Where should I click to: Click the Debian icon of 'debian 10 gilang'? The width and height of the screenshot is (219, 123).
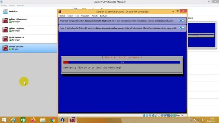click(5, 30)
